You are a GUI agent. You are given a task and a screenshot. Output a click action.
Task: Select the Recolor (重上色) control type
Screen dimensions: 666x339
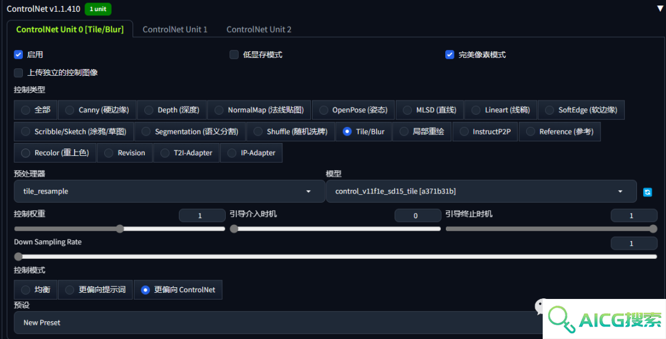55,153
